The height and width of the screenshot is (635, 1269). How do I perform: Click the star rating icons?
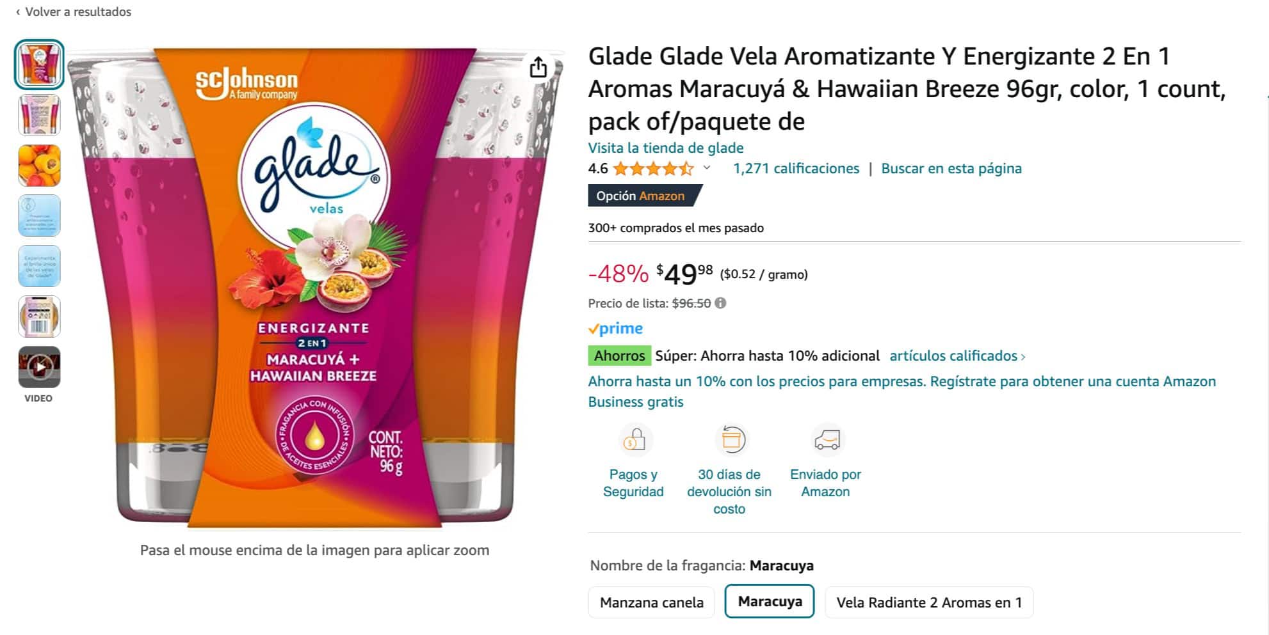(653, 169)
